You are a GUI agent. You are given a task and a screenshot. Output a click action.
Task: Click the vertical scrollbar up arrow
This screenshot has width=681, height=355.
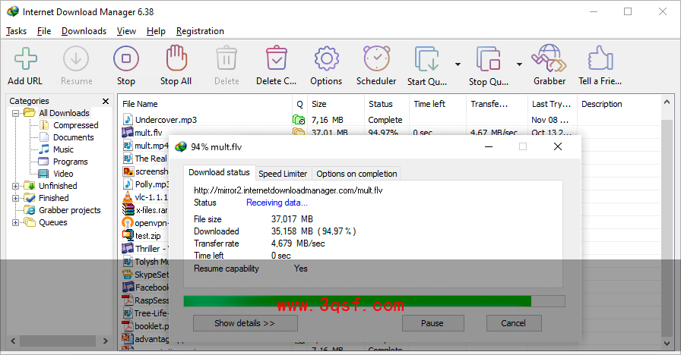coord(667,102)
